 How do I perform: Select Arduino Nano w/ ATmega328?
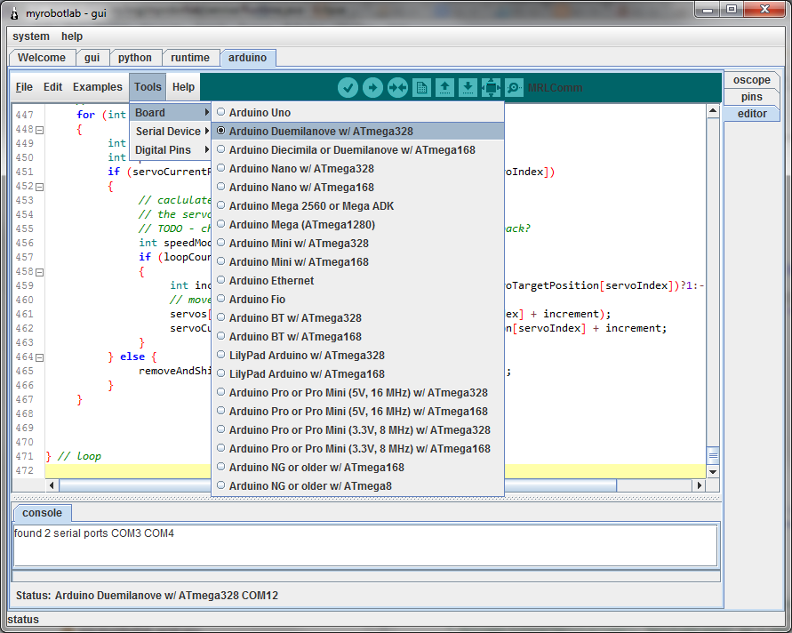click(x=357, y=169)
